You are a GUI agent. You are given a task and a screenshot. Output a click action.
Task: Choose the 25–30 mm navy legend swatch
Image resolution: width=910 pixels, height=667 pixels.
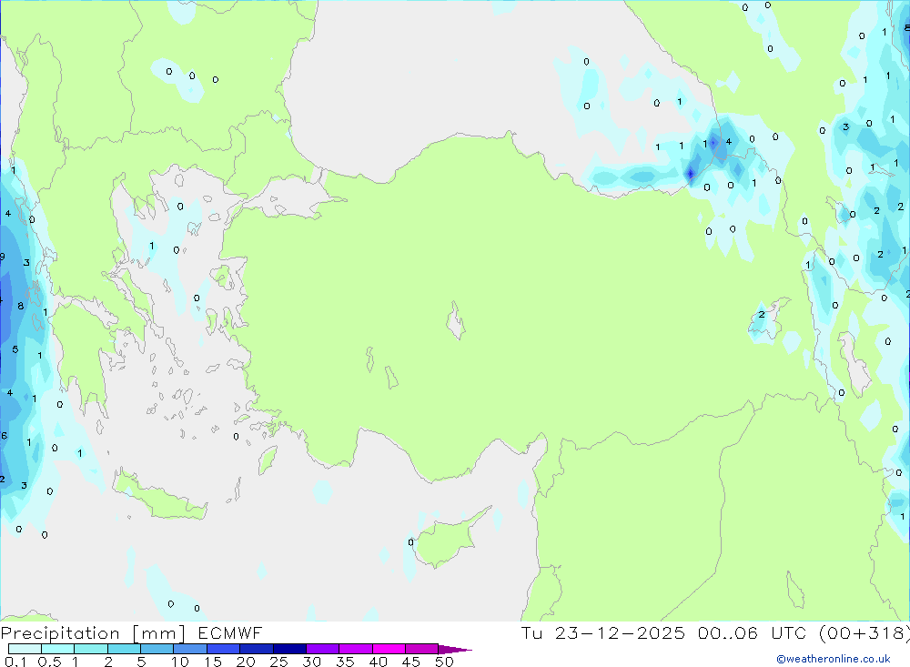pos(289,649)
